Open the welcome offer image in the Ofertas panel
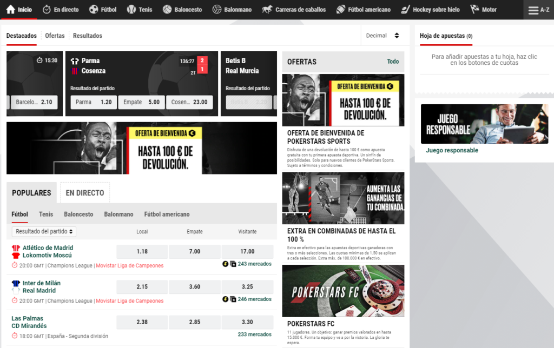The image size is (554, 348). (x=343, y=100)
